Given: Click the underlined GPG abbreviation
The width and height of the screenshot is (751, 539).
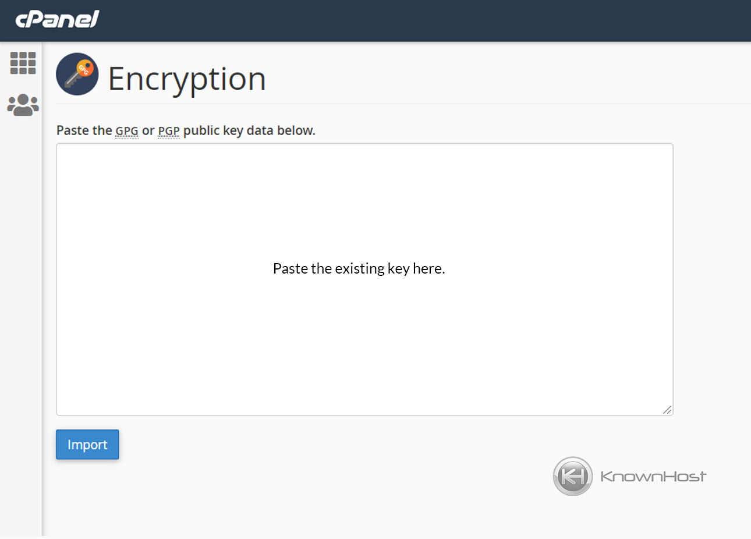Looking at the screenshot, I should [x=126, y=130].
